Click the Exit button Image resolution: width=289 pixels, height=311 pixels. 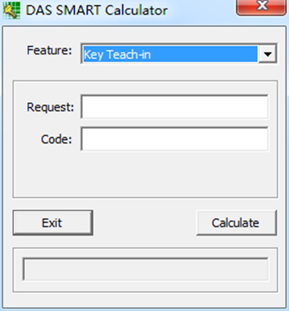(53, 223)
